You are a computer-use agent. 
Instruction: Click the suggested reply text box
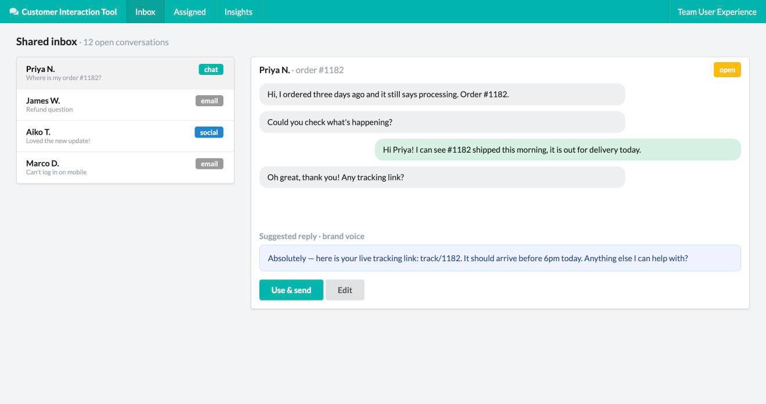pos(500,258)
